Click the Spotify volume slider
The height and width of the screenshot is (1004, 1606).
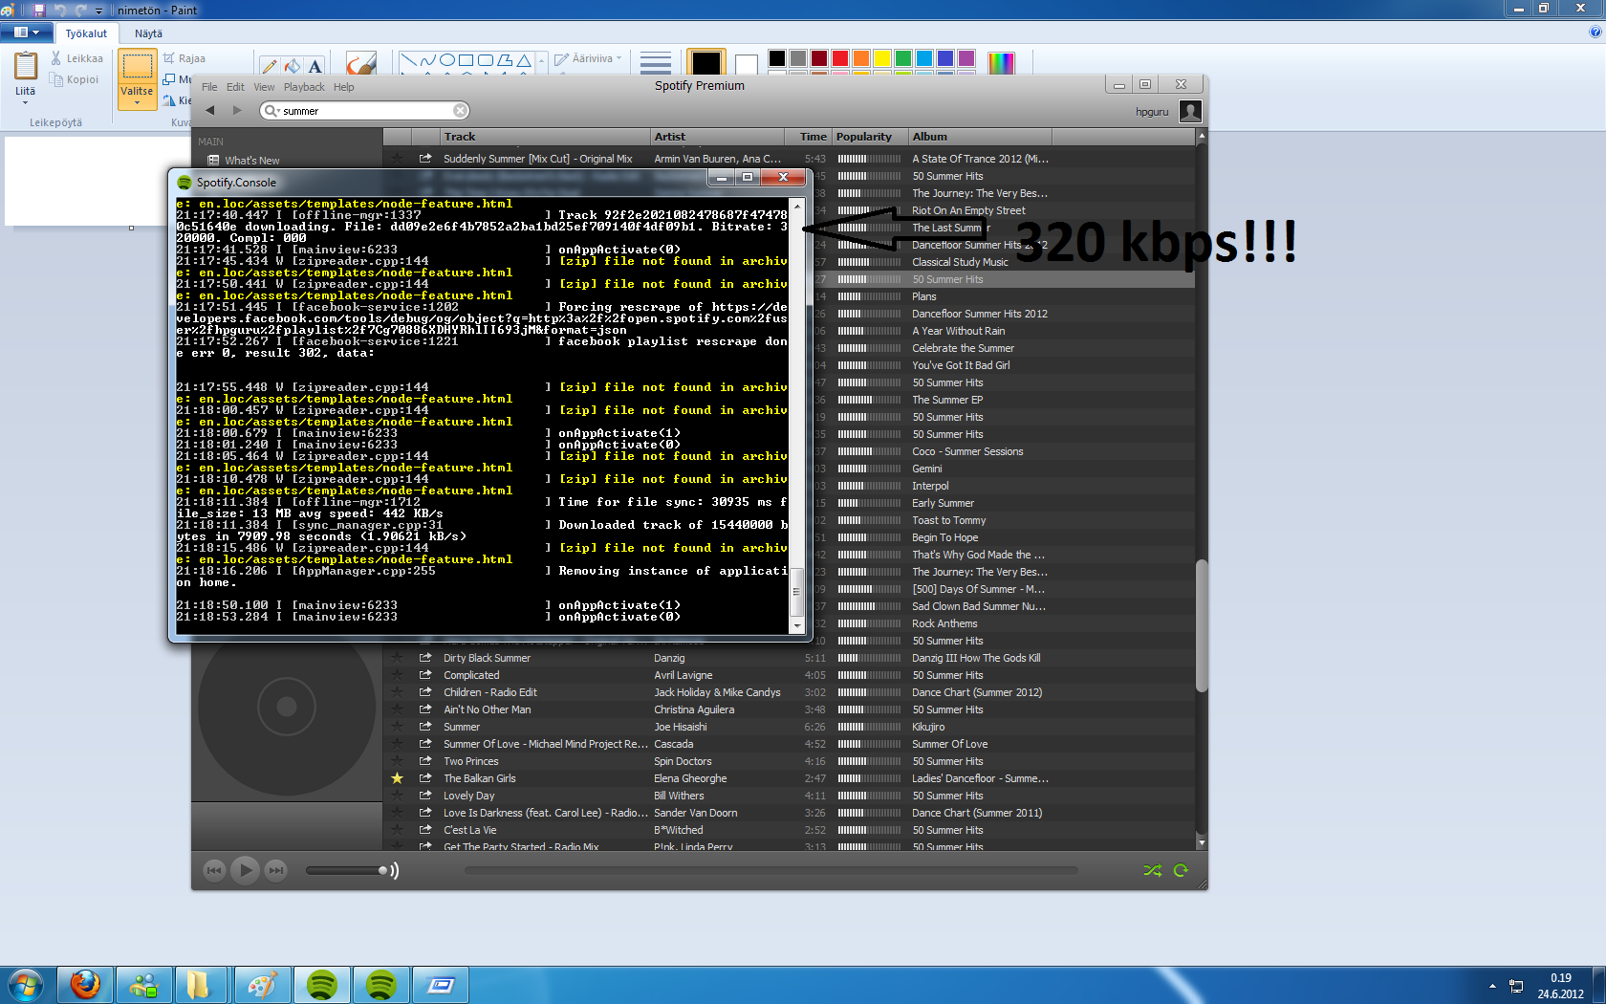pyautogui.click(x=347, y=870)
